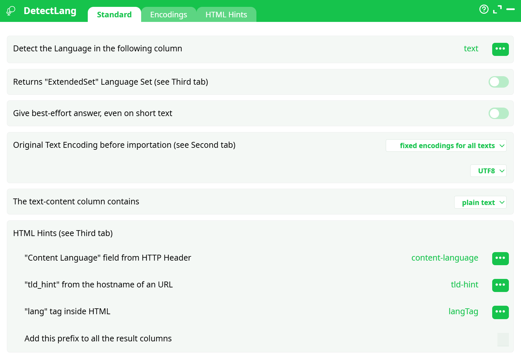Open the fixed encodings for all texts dropdown
This screenshot has height=360, width=521.
point(446,146)
